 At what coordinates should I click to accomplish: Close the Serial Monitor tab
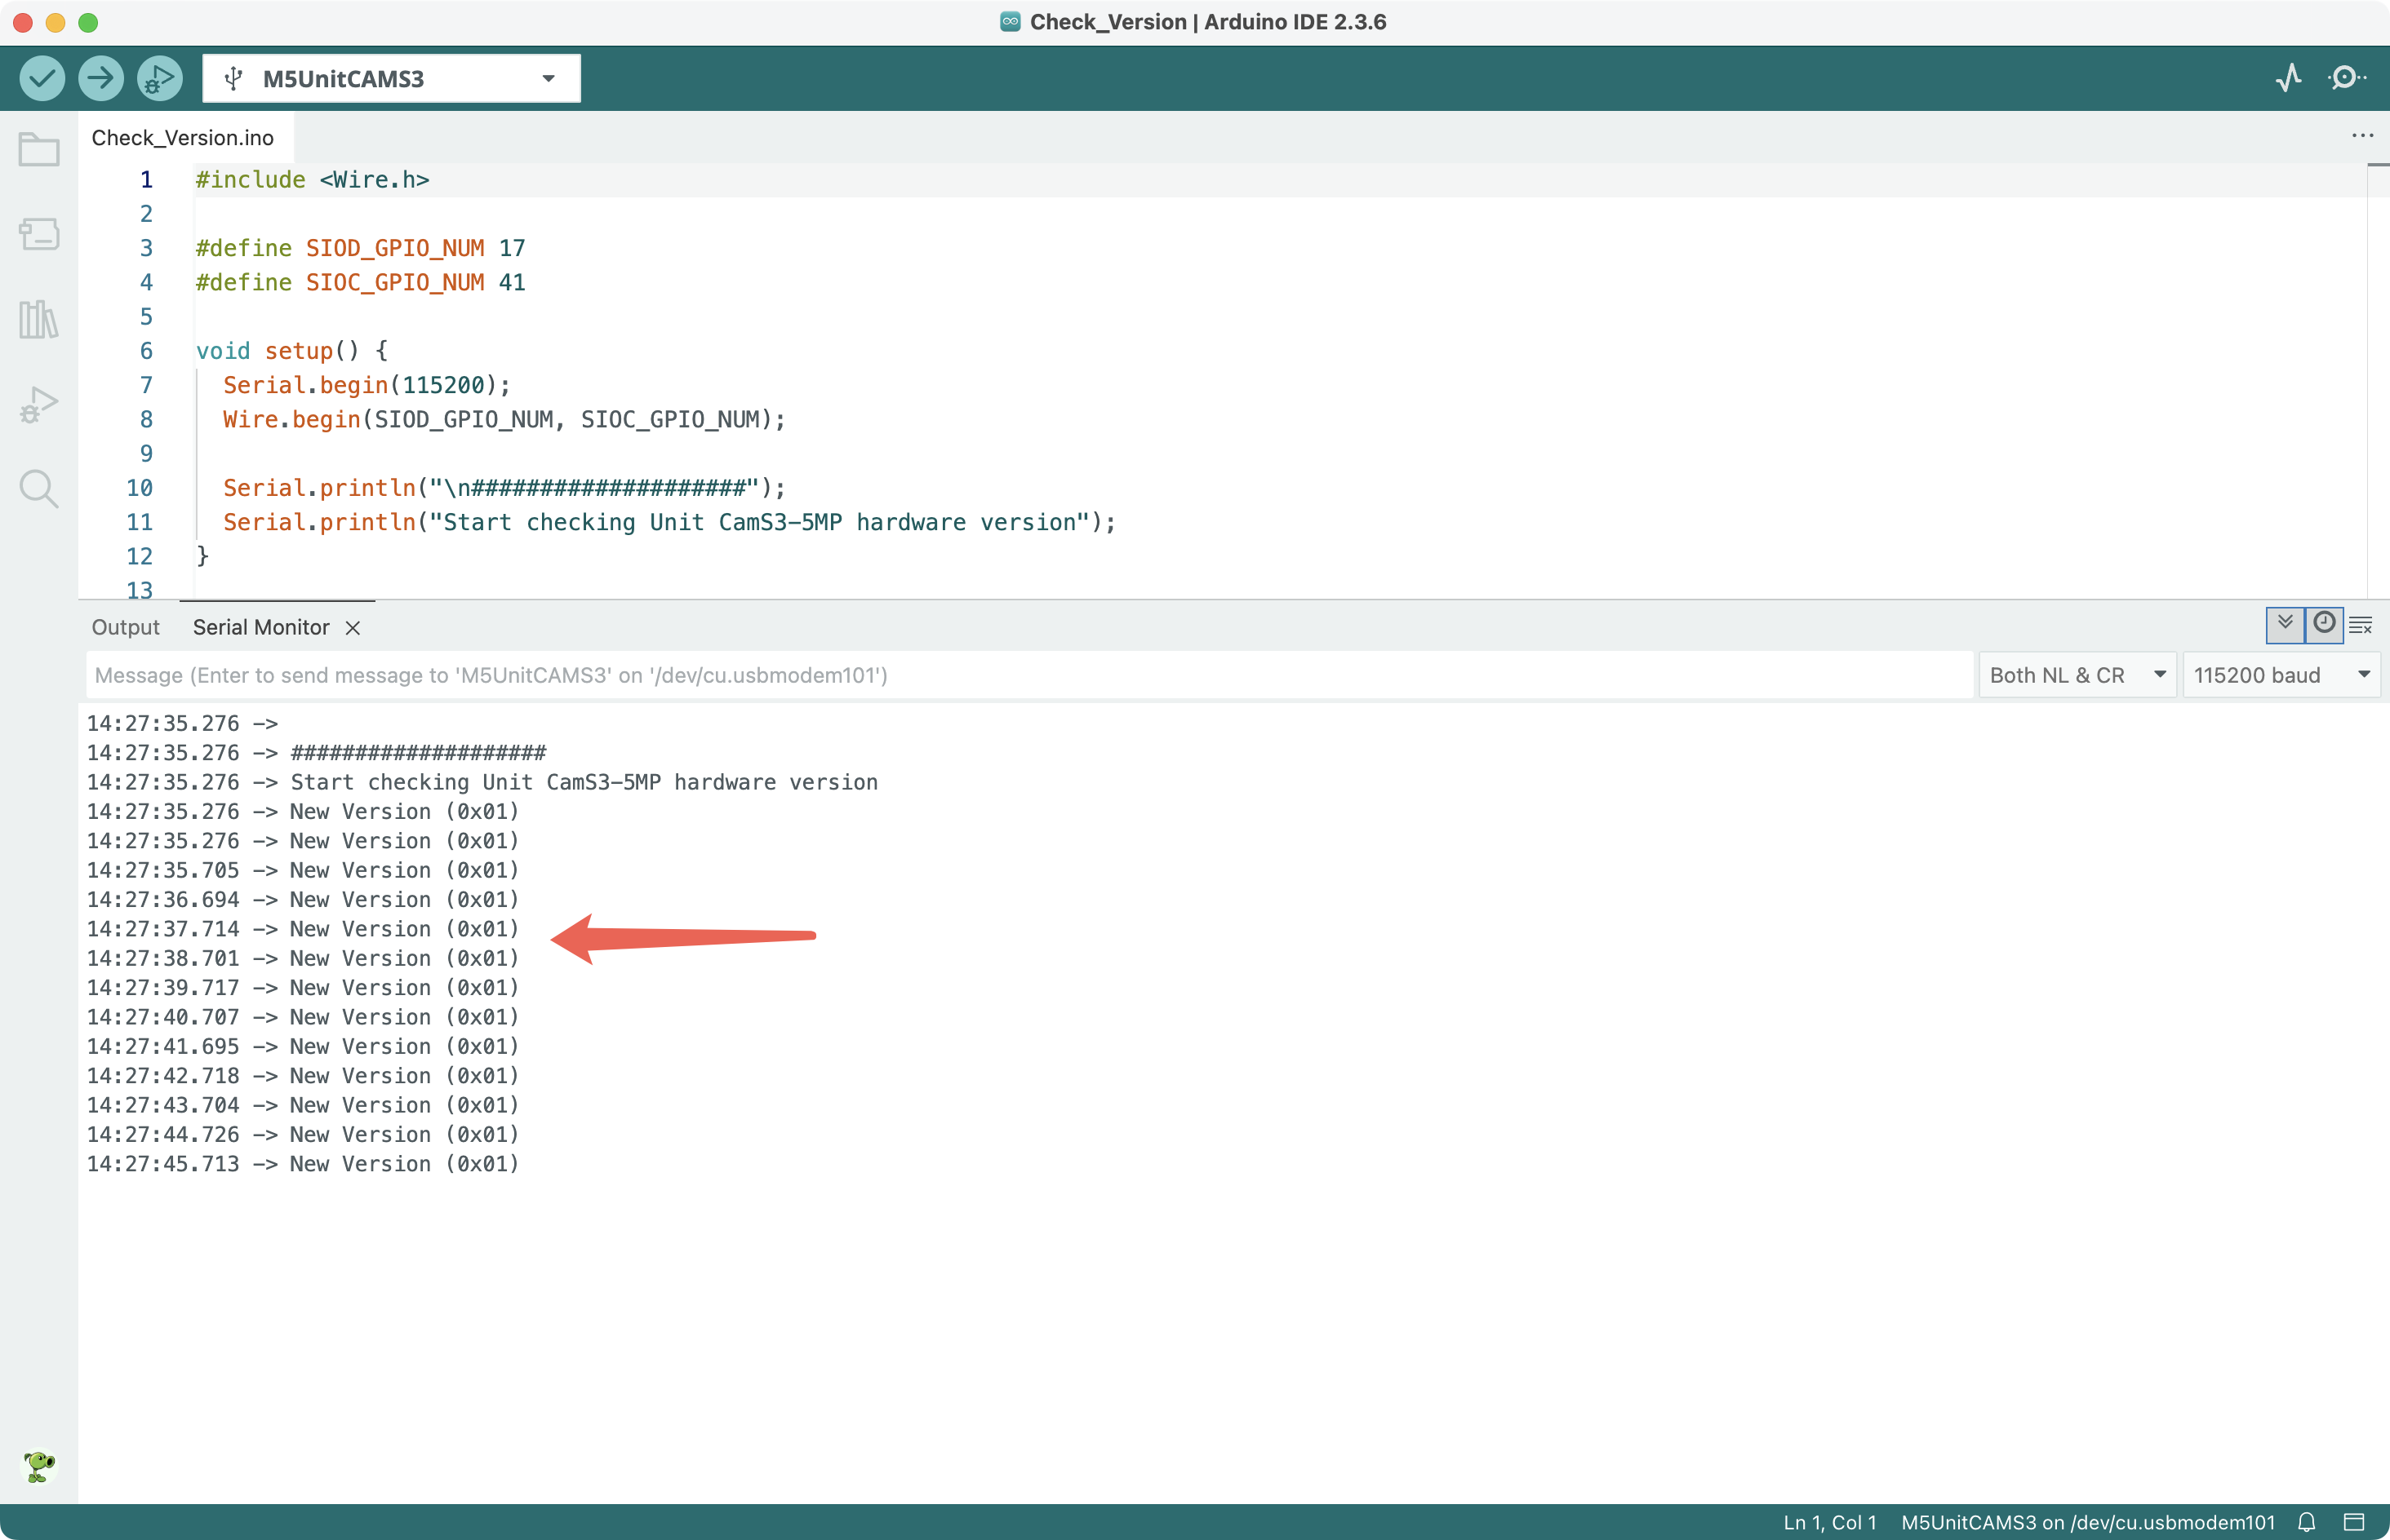pyautogui.click(x=352, y=628)
